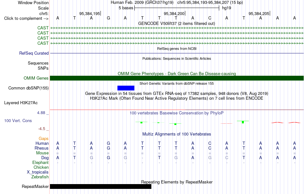Screen dimensions: 304x194
Task: Click the Rhesus species row label
Action: coord(42,148)
